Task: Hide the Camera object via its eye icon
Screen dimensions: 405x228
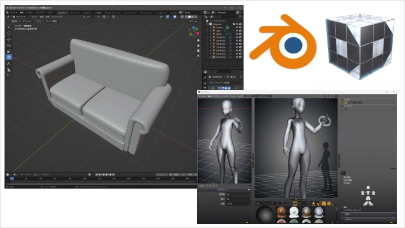Action: click(237, 28)
